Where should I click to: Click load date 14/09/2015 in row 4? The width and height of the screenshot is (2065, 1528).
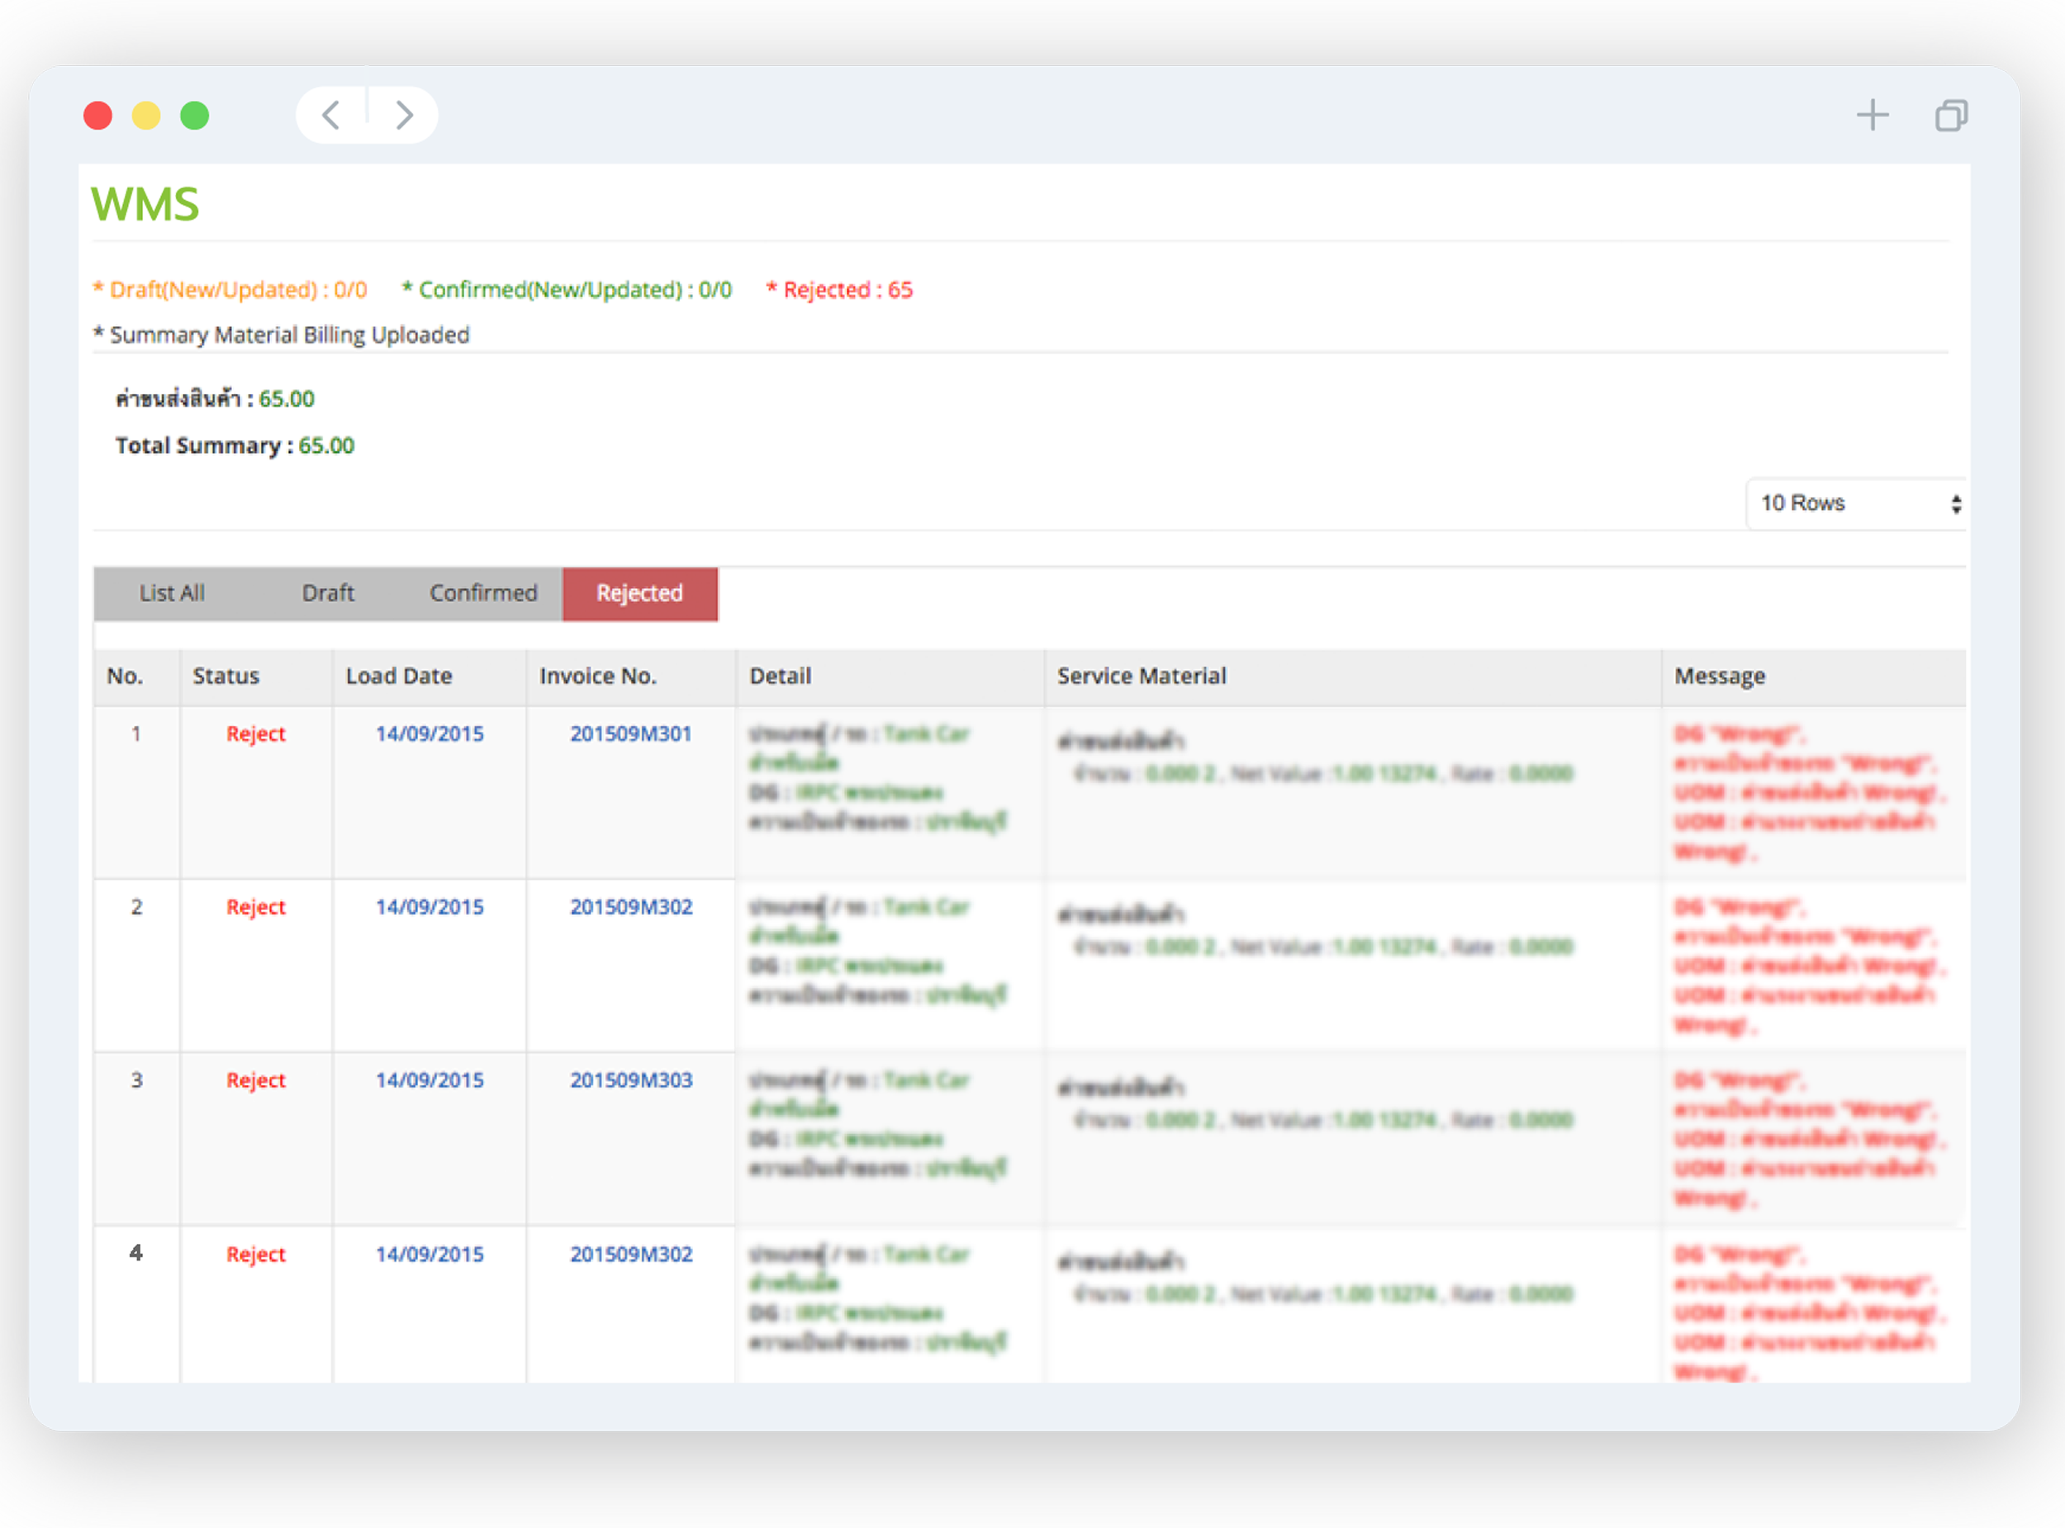click(429, 1255)
